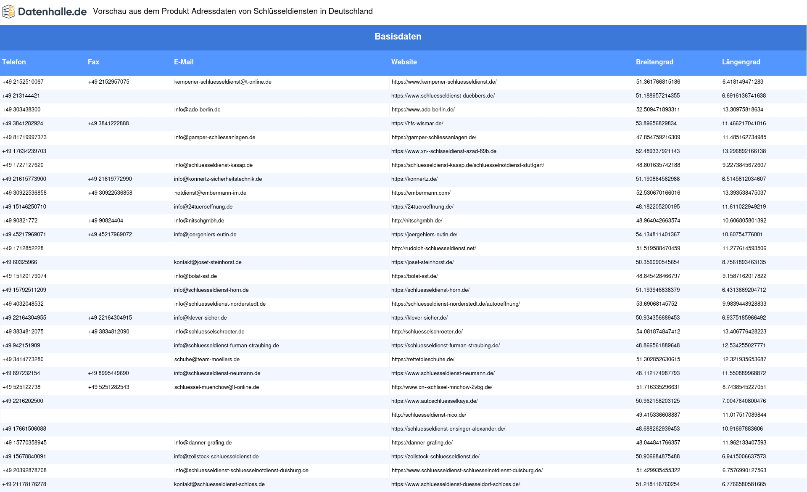Click phone number +49 2152510067

click(23, 82)
